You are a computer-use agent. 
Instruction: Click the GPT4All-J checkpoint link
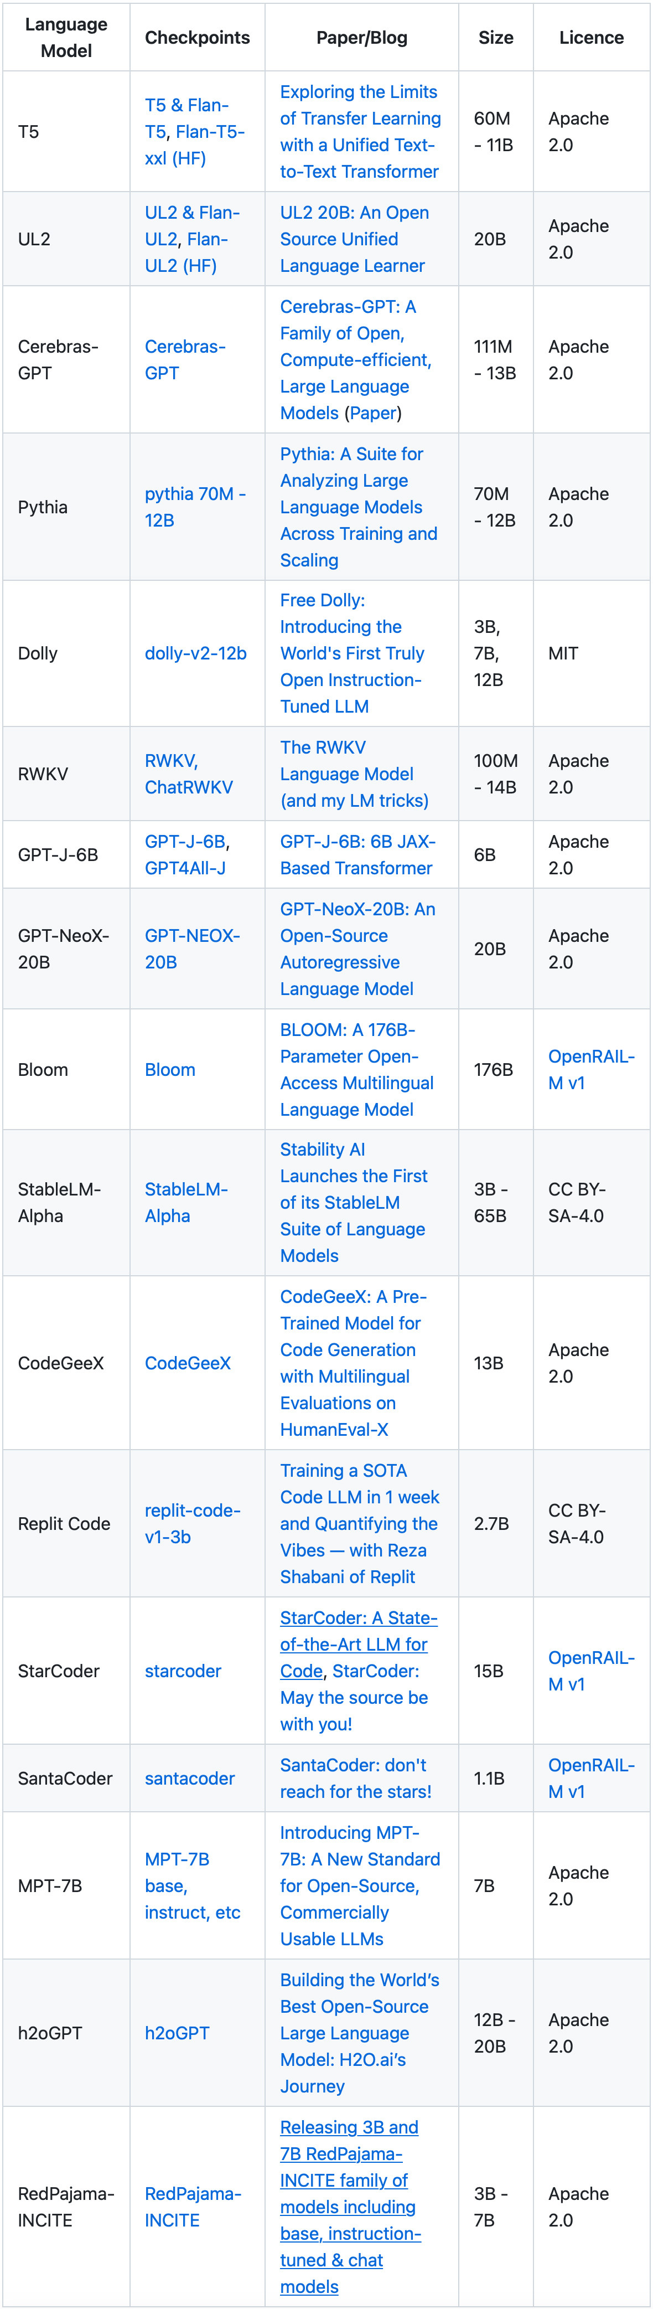pyautogui.click(x=184, y=868)
